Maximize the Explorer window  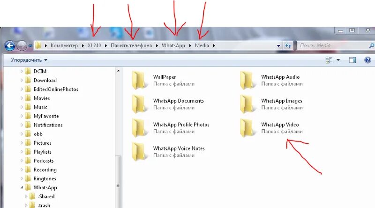[x=352, y=30]
